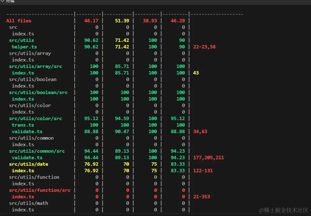Select red index.ts in the 21-353 row
311x216 pixels.
[x=23, y=197]
